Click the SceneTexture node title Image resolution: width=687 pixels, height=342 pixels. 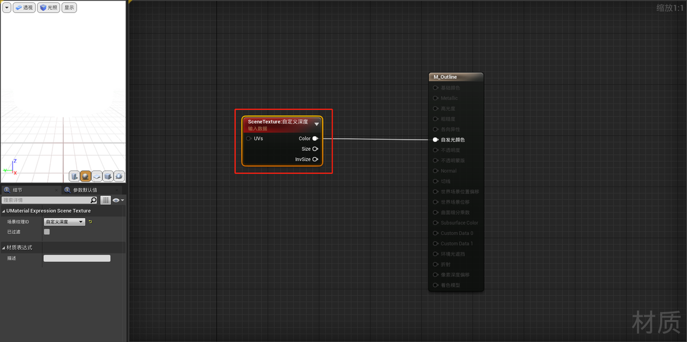coord(278,121)
